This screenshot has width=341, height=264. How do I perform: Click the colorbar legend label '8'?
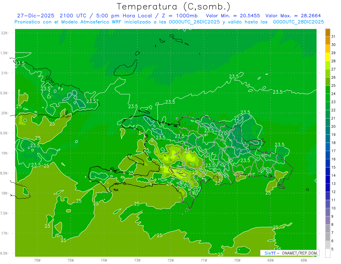[332, 224]
